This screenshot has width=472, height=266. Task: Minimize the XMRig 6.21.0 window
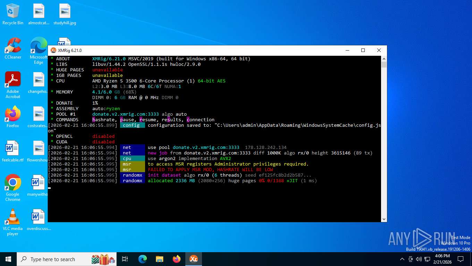[x=347, y=50]
